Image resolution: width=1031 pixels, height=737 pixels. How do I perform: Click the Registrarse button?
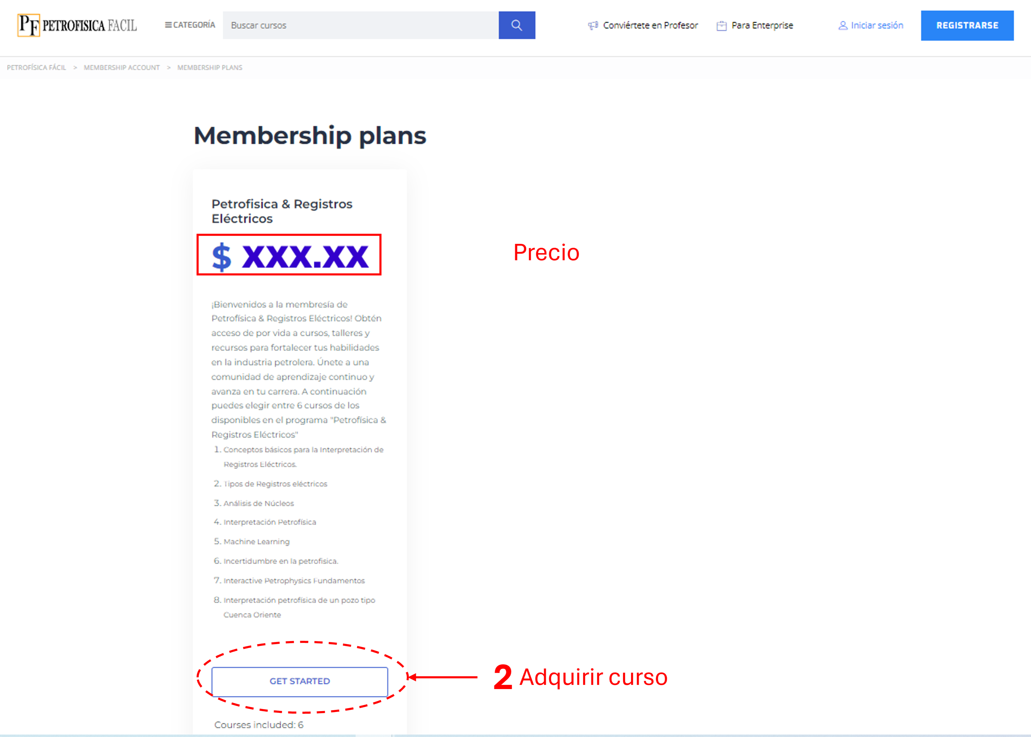click(x=967, y=25)
